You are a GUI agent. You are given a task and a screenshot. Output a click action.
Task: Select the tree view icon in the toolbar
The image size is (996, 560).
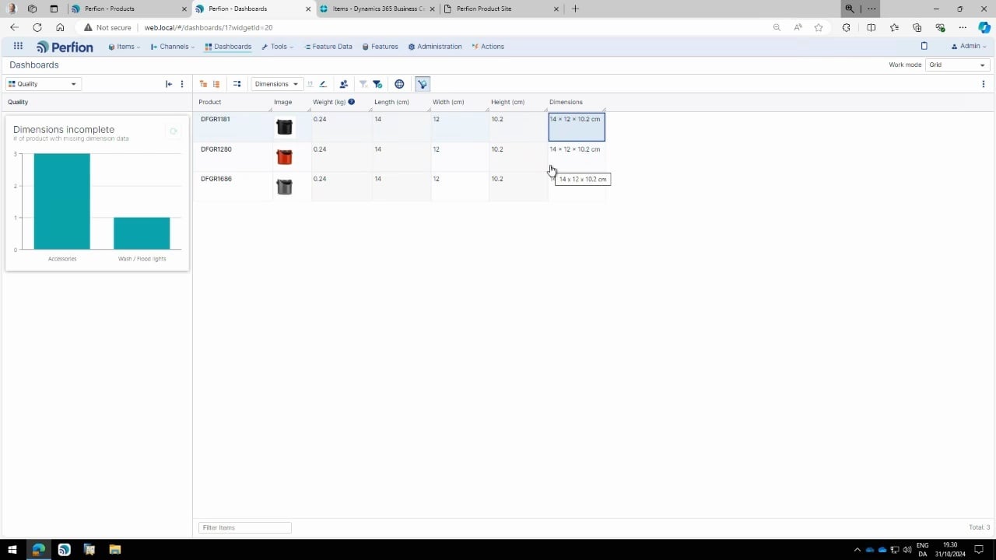pyautogui.click(x=203, y=83)
